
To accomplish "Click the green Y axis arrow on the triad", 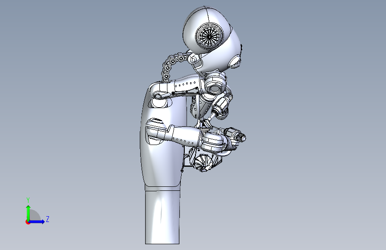I will click(x=28, y=213).
